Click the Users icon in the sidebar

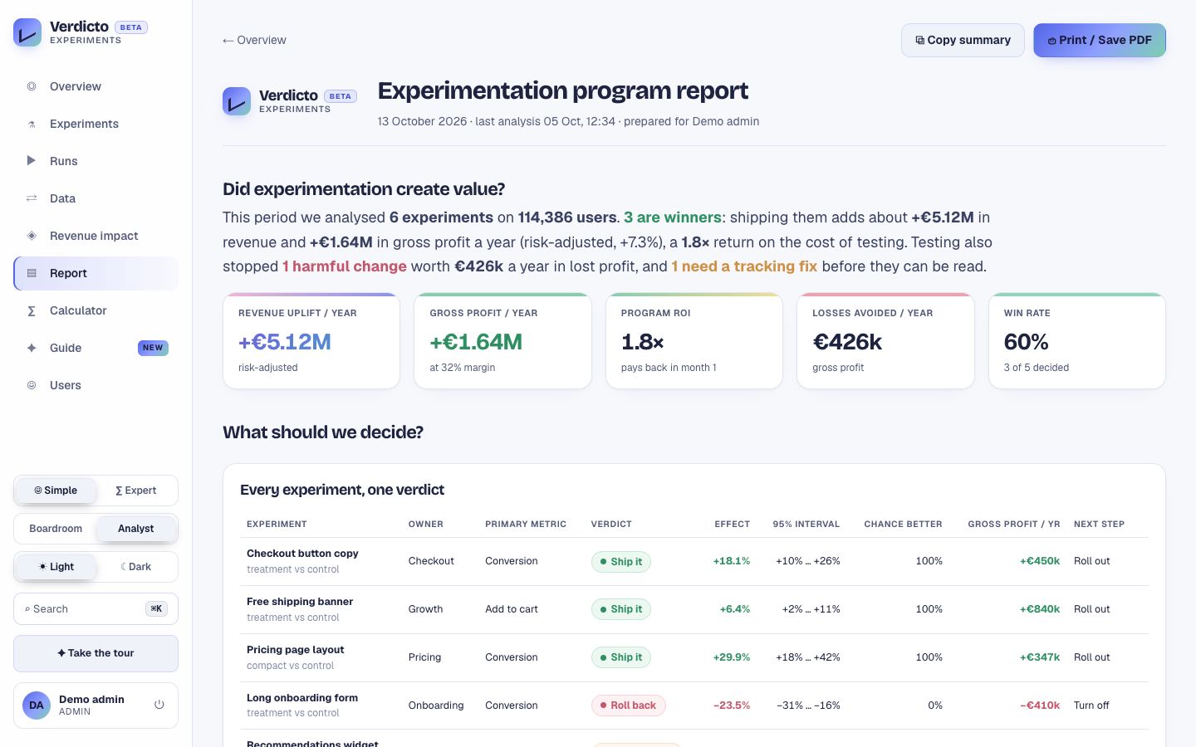32,385
